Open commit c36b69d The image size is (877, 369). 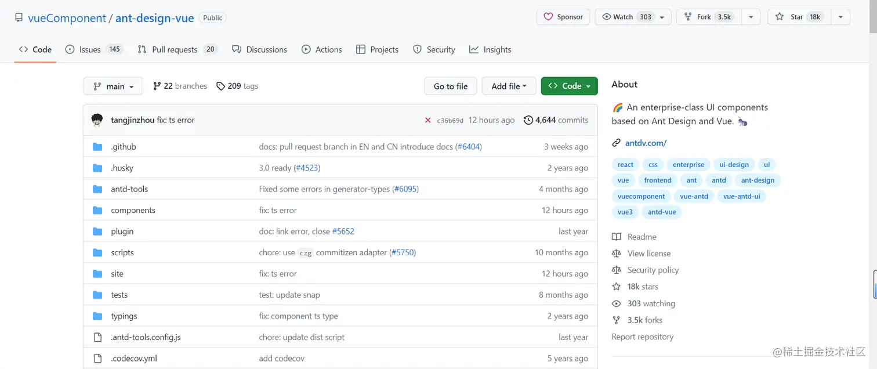(450, 121)
